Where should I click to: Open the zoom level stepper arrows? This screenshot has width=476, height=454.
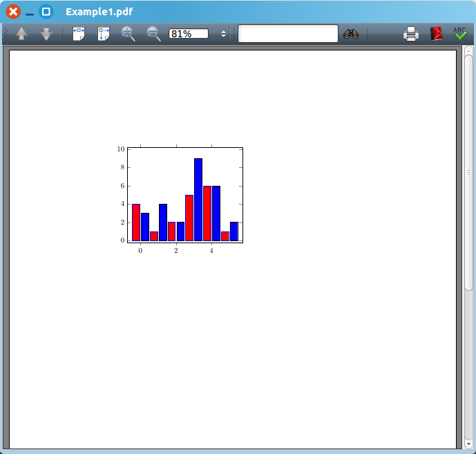click(x=223, y=34)
